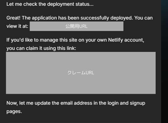The image size is (168, 123).
Task: Open the クレームURL masked claim link
Action: pos(81,73)
